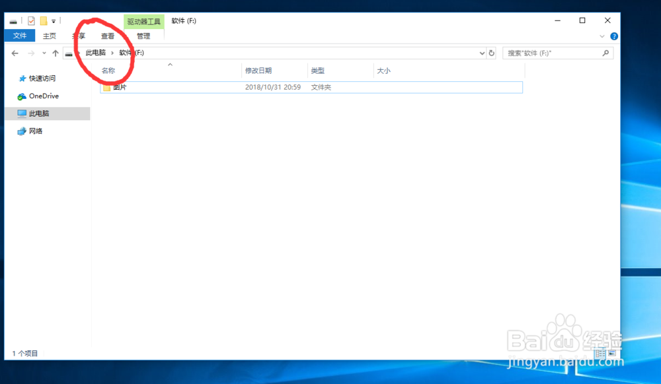Click the back navigation arrow
The image size is (661, 384).
[15, 53]
